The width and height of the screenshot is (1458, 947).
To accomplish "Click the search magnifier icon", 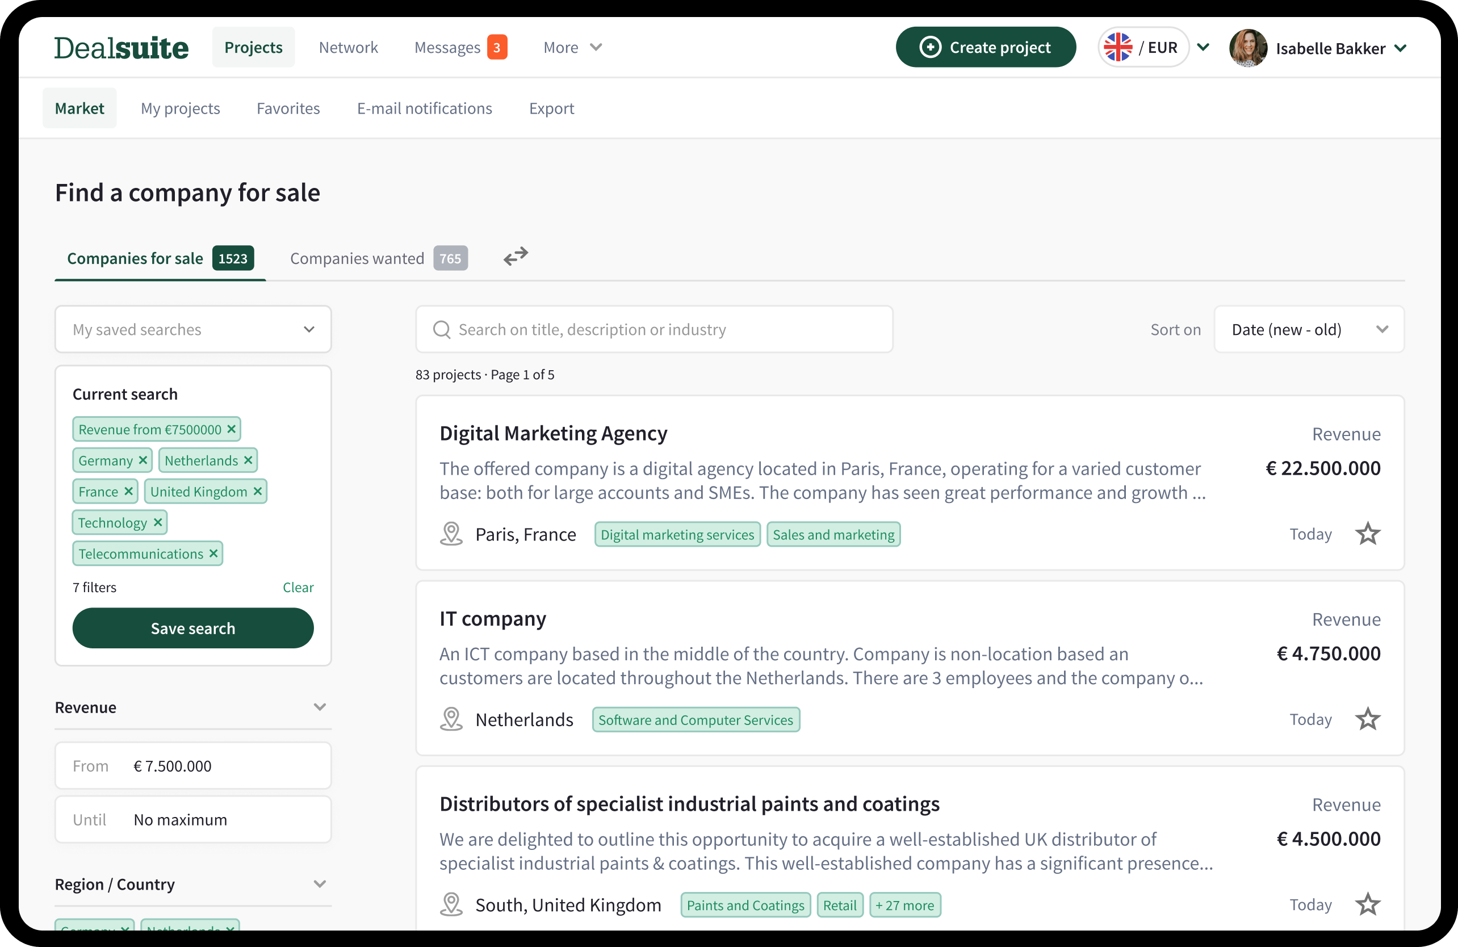I will (441, 329).
